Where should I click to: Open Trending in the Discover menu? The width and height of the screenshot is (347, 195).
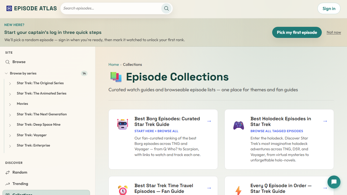point(46,184)
